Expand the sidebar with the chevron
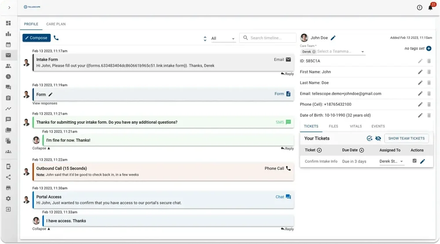Viewport: 440px width, 244px height. (x=9, y=7)
